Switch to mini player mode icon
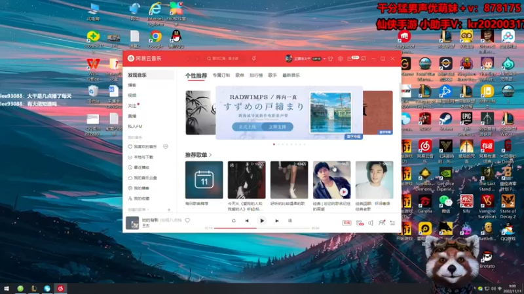524x294 pixels. (x=364, y=59)
